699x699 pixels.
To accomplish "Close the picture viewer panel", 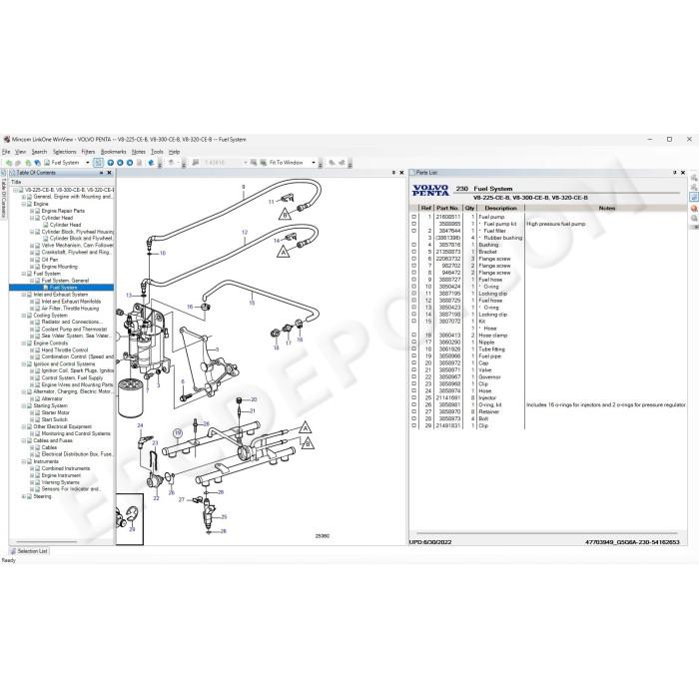I will tap(401, 173).
